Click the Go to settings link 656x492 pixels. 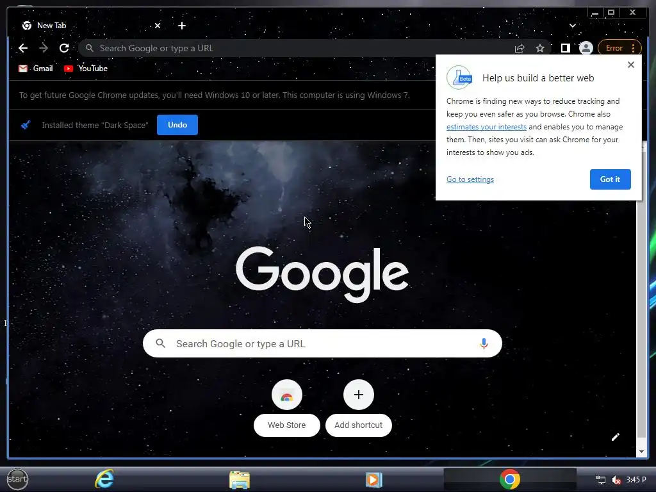click(x=470, y=179)
